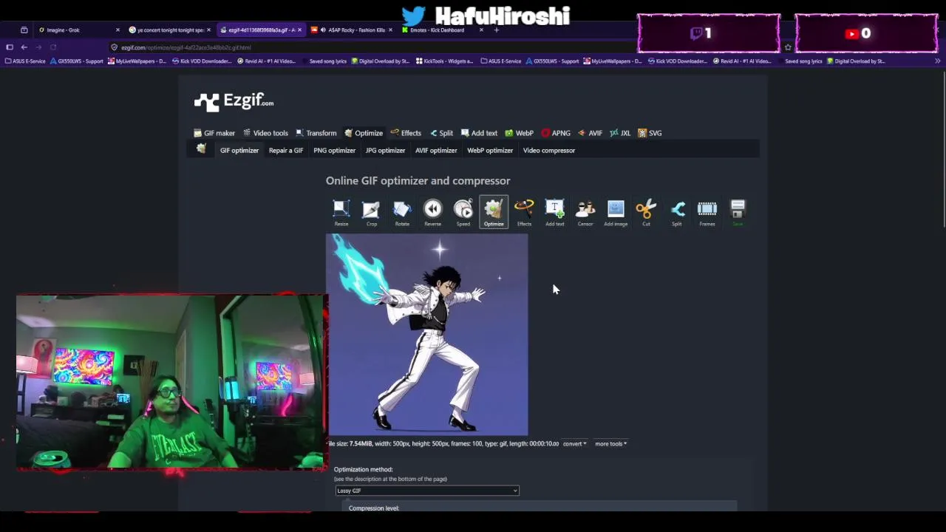Image resolution: width=946 pixels, height=532 pixels.
Task: Expand the more tools dropdown
Action: [x=610, y=443]
